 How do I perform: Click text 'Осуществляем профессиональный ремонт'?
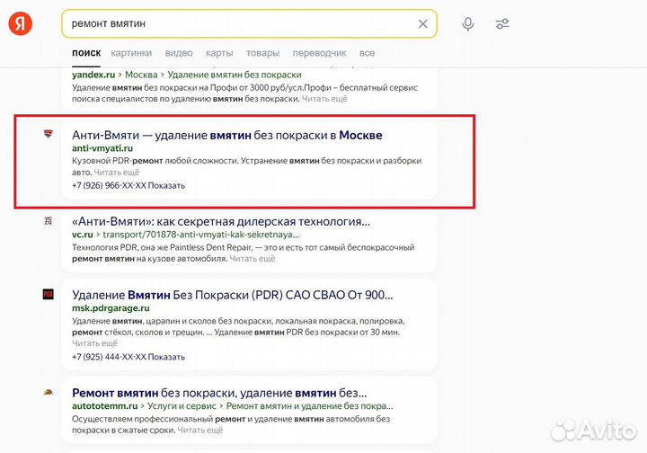[x=158, y=419]
